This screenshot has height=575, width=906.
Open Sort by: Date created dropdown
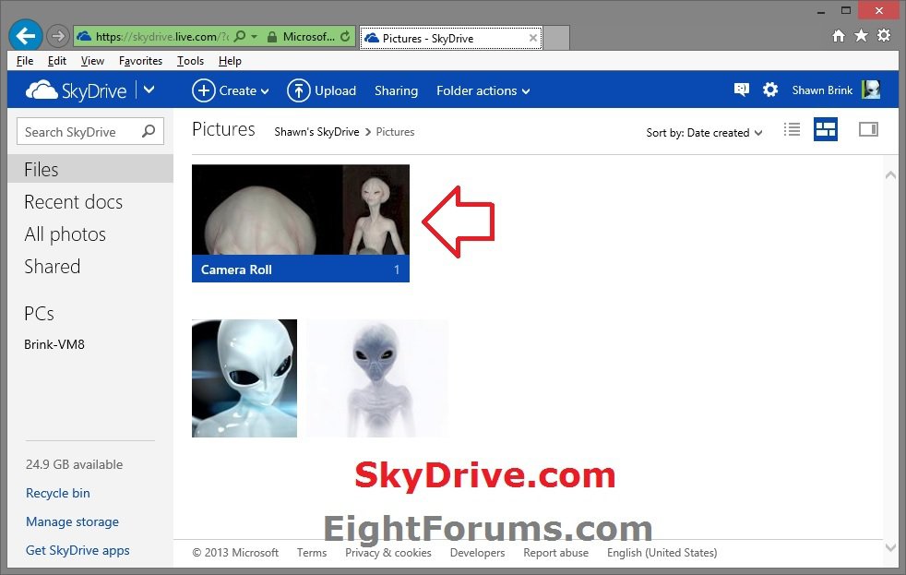point(704,132)
